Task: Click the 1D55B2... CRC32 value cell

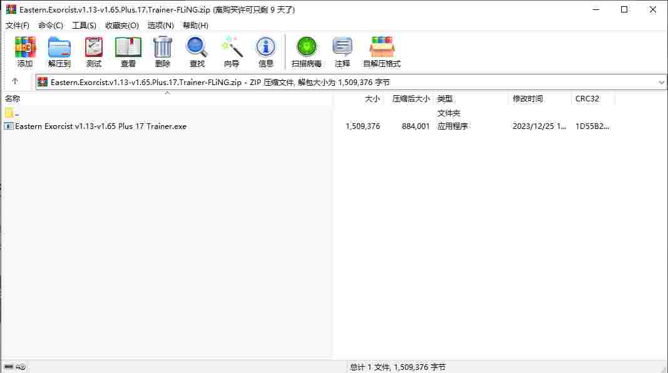Action: 592,126
